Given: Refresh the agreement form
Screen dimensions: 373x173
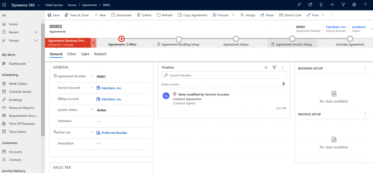Looking at the screenshot, I should 165,15.
